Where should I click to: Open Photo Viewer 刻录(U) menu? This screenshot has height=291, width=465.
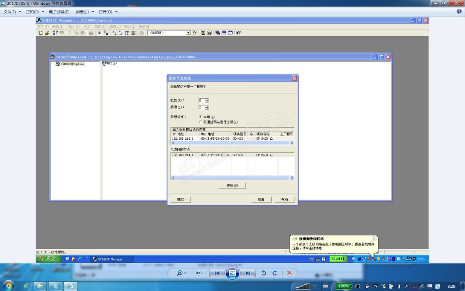85,12
